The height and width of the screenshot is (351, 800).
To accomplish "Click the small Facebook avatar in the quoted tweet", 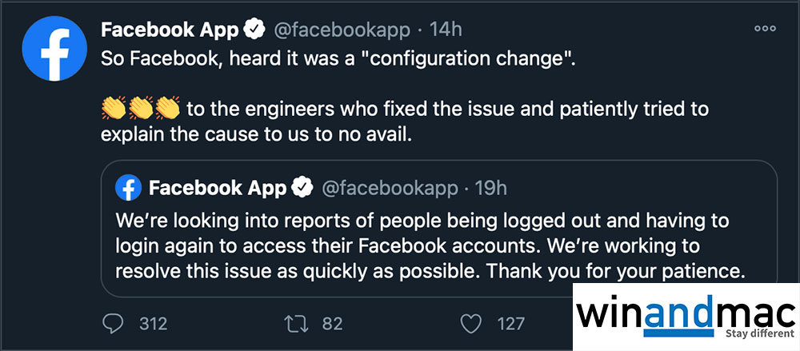I will (128, 189).
